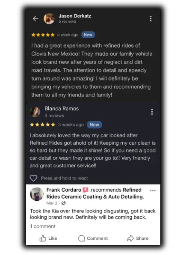182x255 pixels.
Task: Click the New badge on Jason's review
Action: [x=88, y=35]
